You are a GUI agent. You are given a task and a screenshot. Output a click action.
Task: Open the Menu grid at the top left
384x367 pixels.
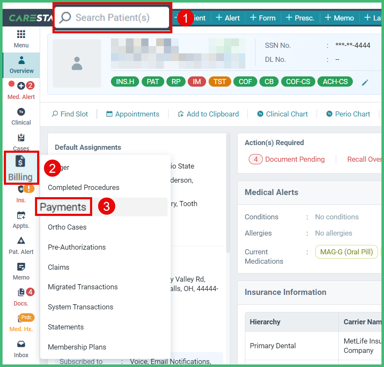click(21, 39)
